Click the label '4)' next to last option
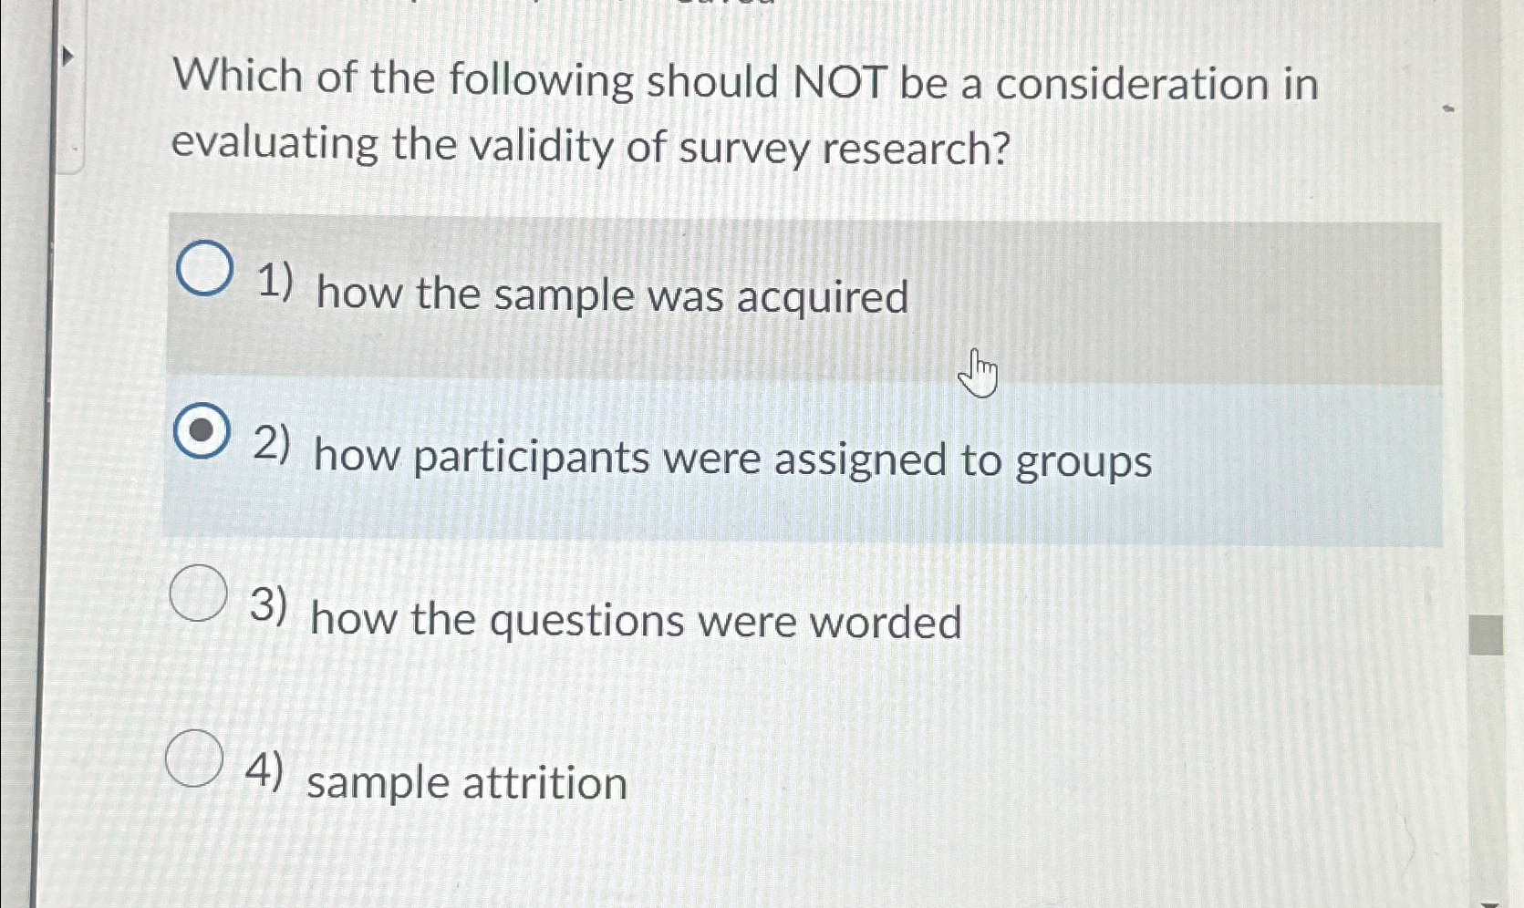1524x908 pixels. click(x=264, y=773)
